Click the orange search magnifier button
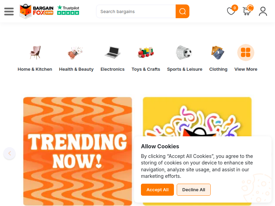Screen dimensions: 275x206 [x=183, y=11]
